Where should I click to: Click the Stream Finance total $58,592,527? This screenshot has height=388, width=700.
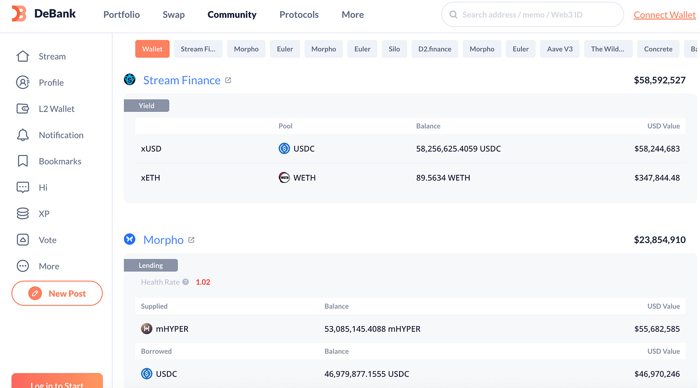[660, 80]
